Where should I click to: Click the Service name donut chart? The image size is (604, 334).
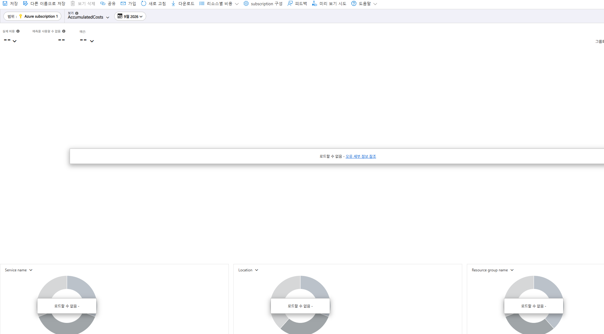(67, 305)
